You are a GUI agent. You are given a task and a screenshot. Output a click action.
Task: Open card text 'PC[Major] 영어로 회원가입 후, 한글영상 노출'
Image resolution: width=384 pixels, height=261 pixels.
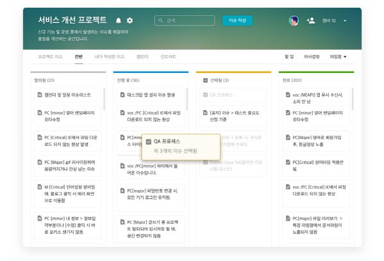(317, 141)
